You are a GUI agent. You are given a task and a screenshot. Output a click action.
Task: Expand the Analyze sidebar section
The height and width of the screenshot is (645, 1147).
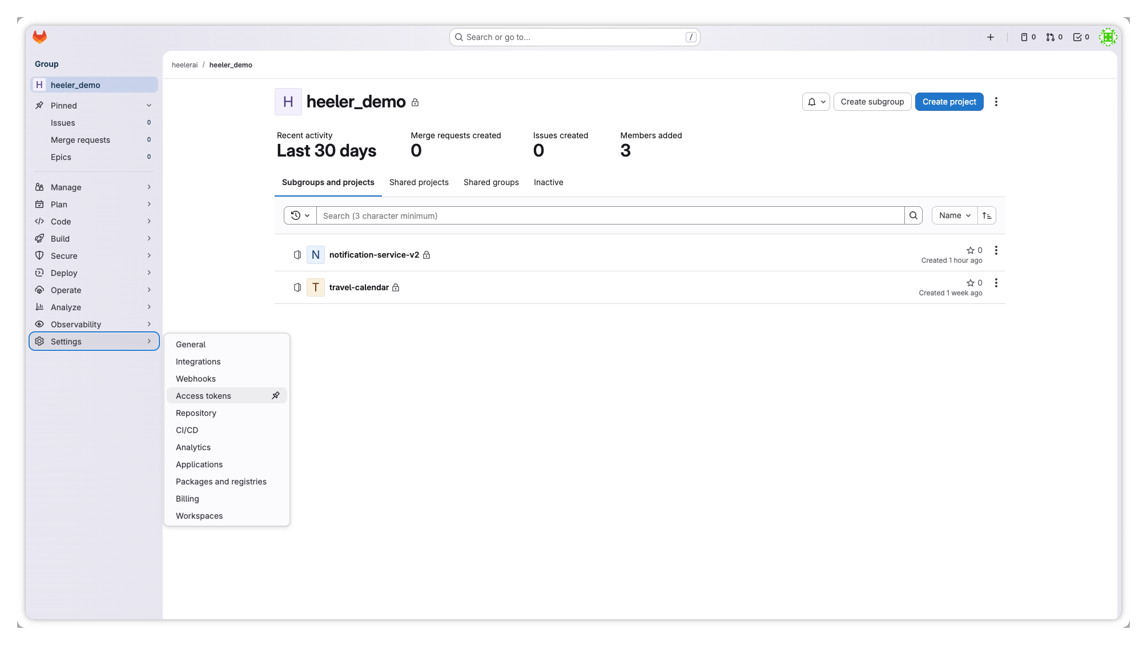pyautogui.click(x=94, y=307)
